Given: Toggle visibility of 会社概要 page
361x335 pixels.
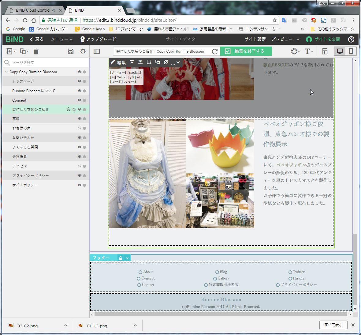Looking at the screenshot, I should tap(80, 156).
